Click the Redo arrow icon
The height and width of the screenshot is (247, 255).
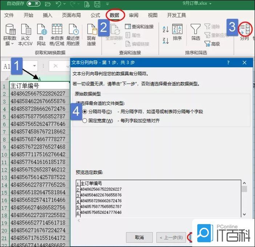73,4
